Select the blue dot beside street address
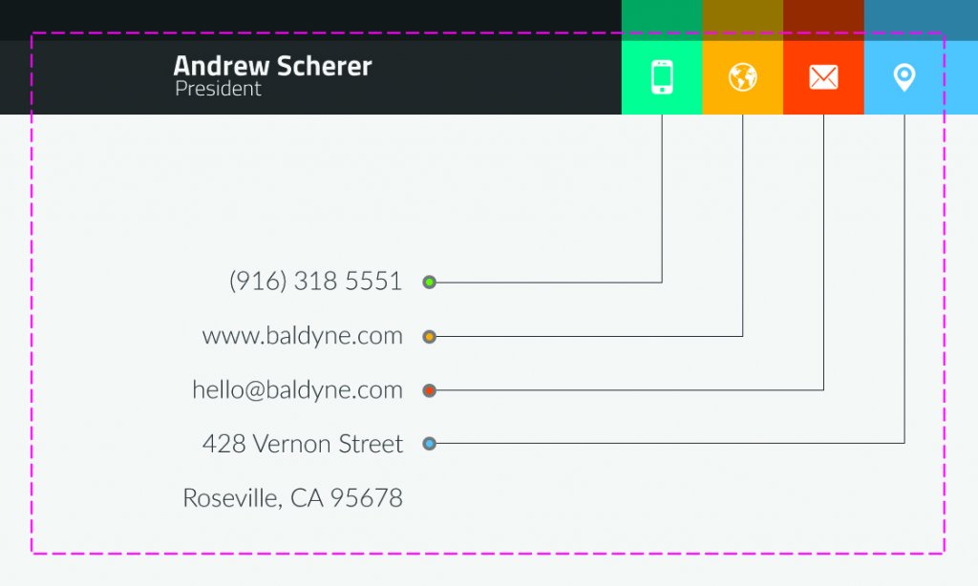978x586 pixels. (429, 444)
